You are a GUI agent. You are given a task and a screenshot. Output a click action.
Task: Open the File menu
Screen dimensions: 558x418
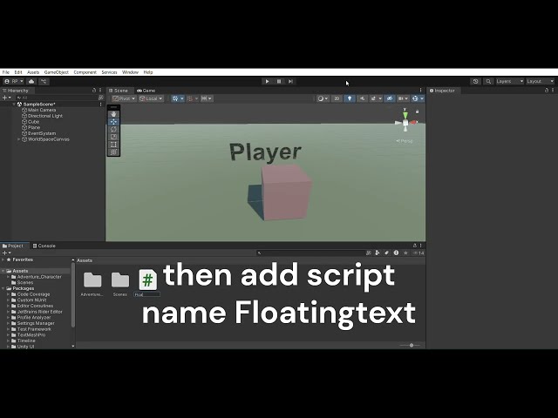click(6, 72)
